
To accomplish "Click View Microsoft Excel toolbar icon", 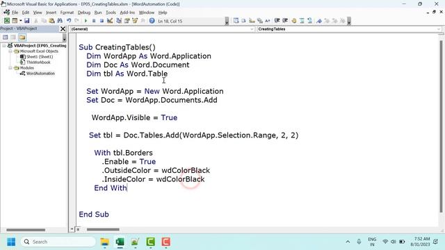I will 7,21.
